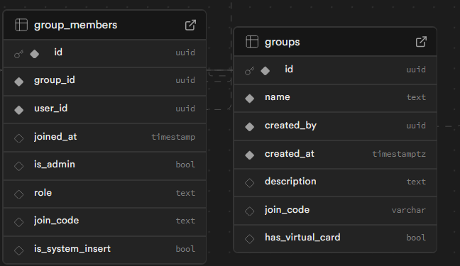Click hollow diamond beside role column
This screenshot has height=266, width=460.
coord(18,194)
